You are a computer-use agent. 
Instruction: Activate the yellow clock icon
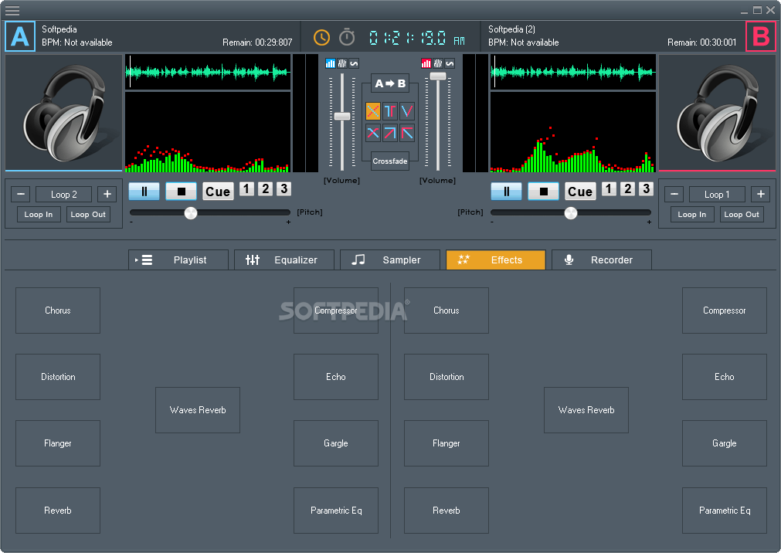(321, 36)
